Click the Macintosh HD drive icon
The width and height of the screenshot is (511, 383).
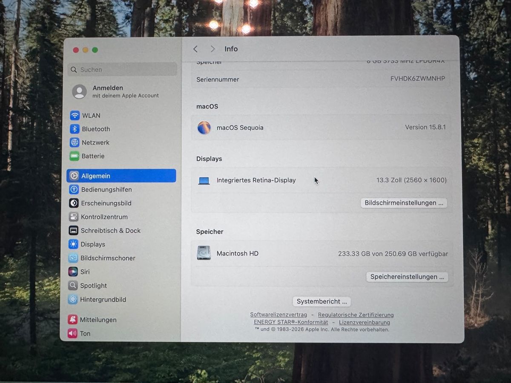pyautogui.click(x=204, y=253)
